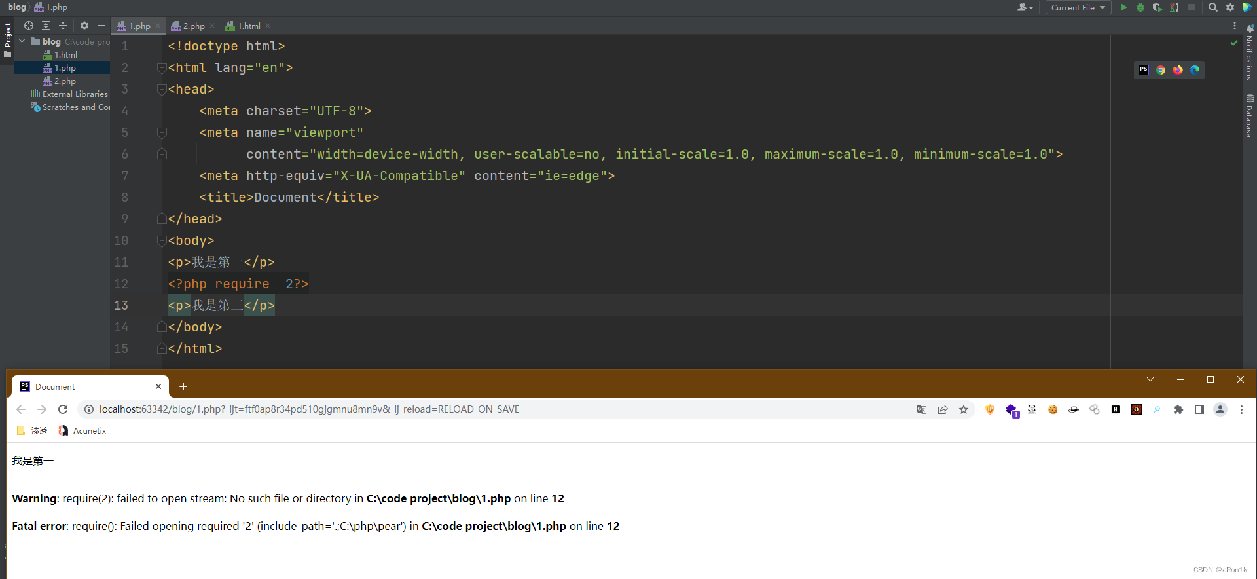
Task: Bookmark this page with the star
Action: pos(964,409)
